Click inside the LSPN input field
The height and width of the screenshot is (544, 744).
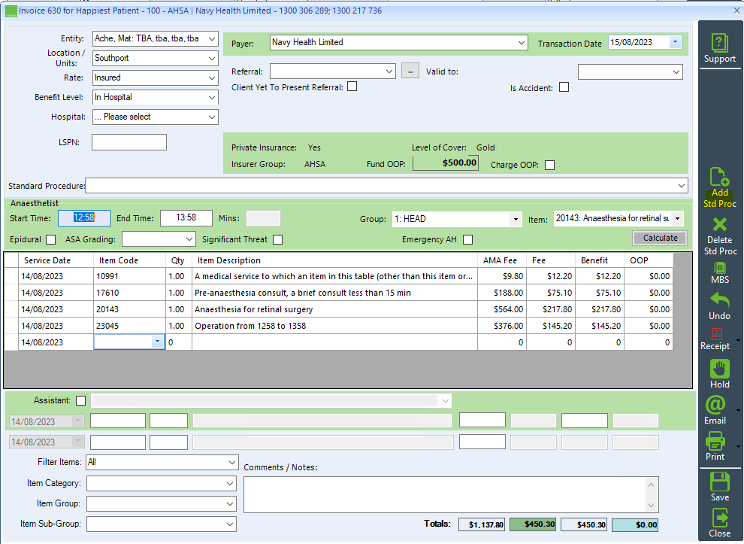coord(128,141)
